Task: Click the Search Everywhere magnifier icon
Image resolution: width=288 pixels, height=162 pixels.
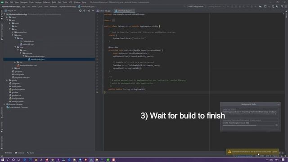Action: (x=282, y=7)
